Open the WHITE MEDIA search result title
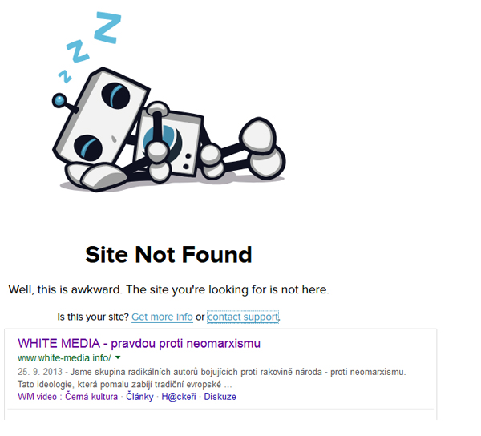Viewport: 481px width, 436px height. click(139, 343)
